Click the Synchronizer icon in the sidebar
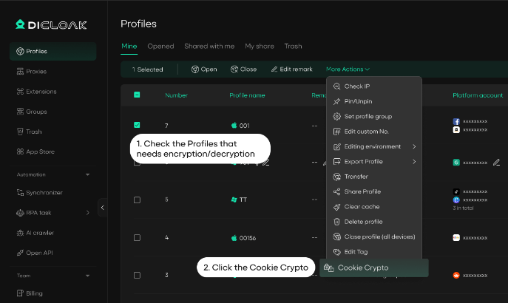This screenshot has height=303, width=508. coord(20,193)
